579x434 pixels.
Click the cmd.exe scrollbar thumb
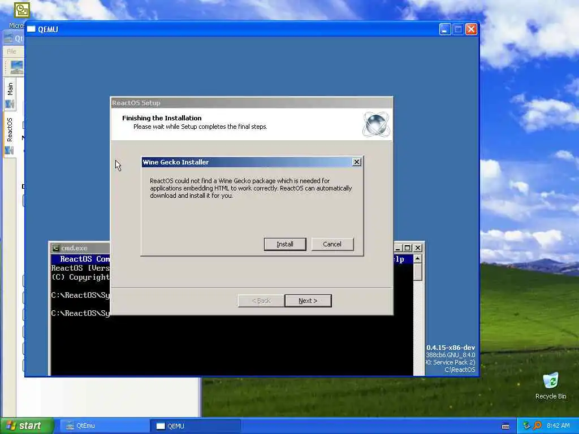pos(418,272)
